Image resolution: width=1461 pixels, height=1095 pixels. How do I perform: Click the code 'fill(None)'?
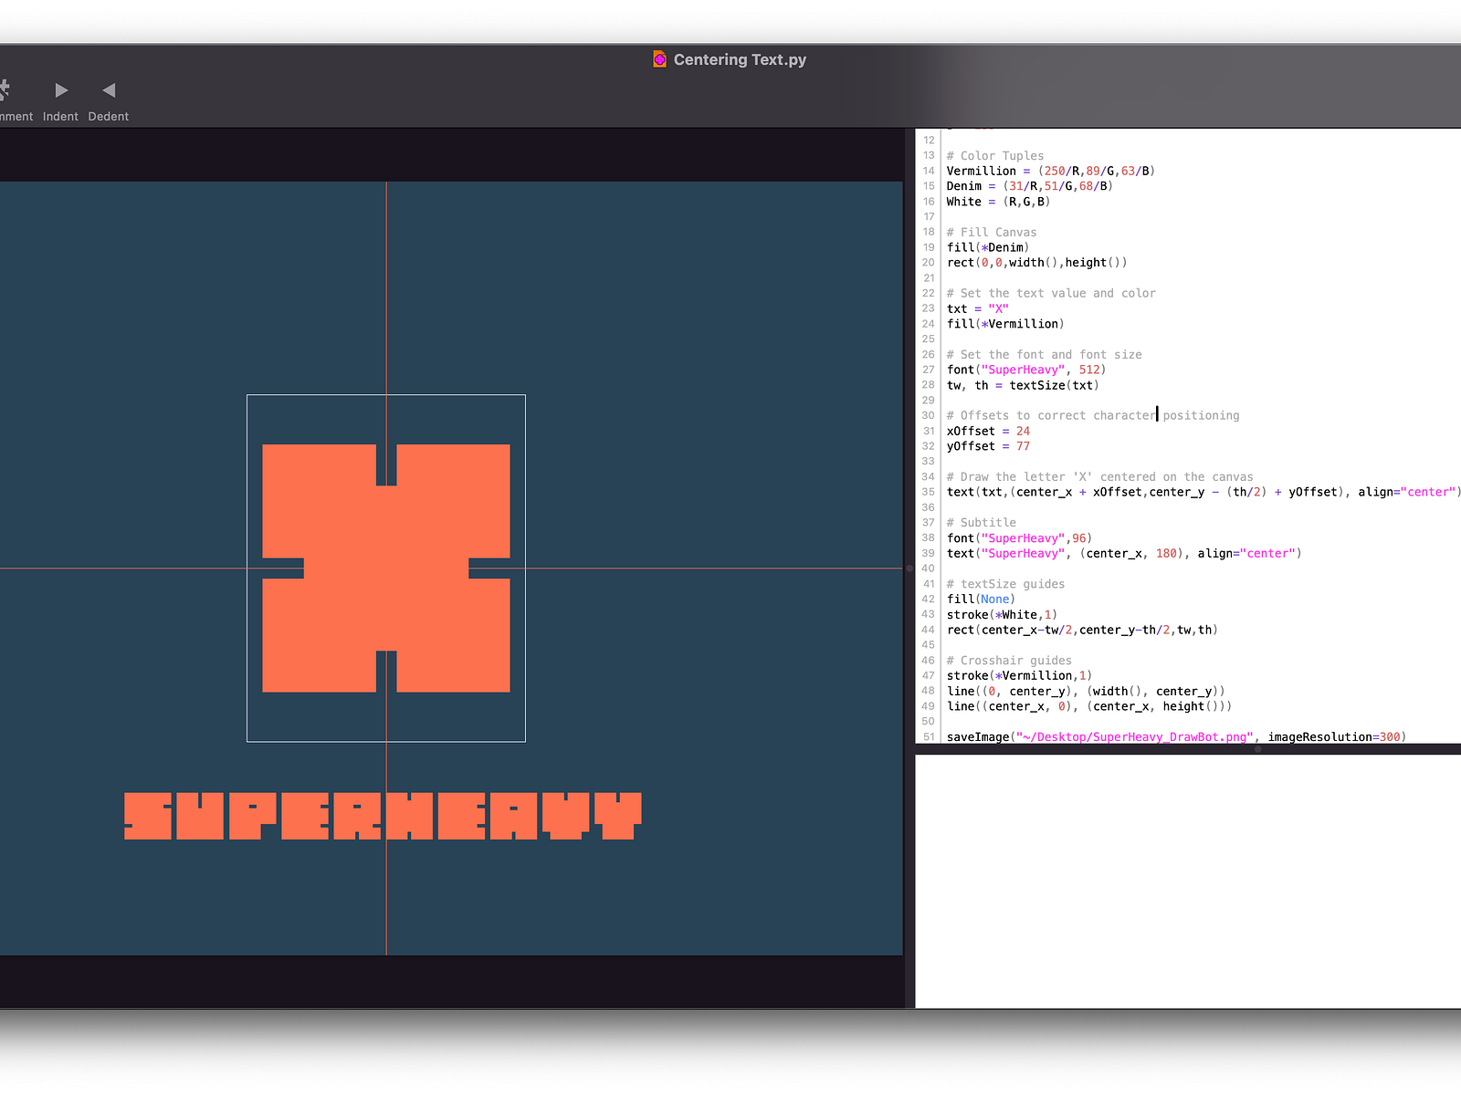coord(981,600)
